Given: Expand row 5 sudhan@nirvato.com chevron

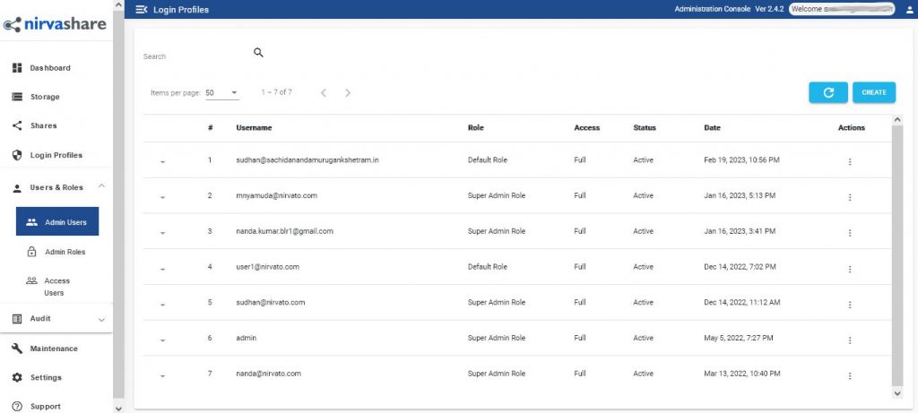Looking at the screenshot, I should (x=162, y=305).
